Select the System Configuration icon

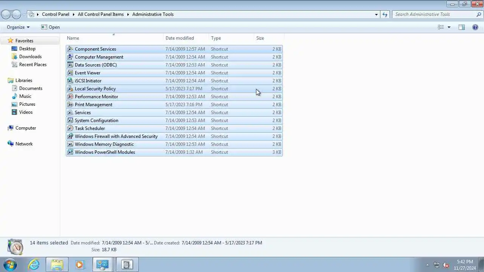[x=70, y=121]
